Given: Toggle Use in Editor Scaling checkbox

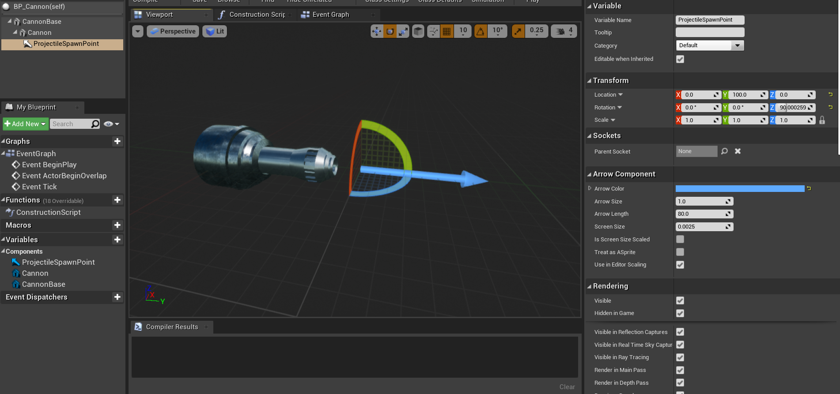Looking at the screenshot, I should [x=680, y=265].
